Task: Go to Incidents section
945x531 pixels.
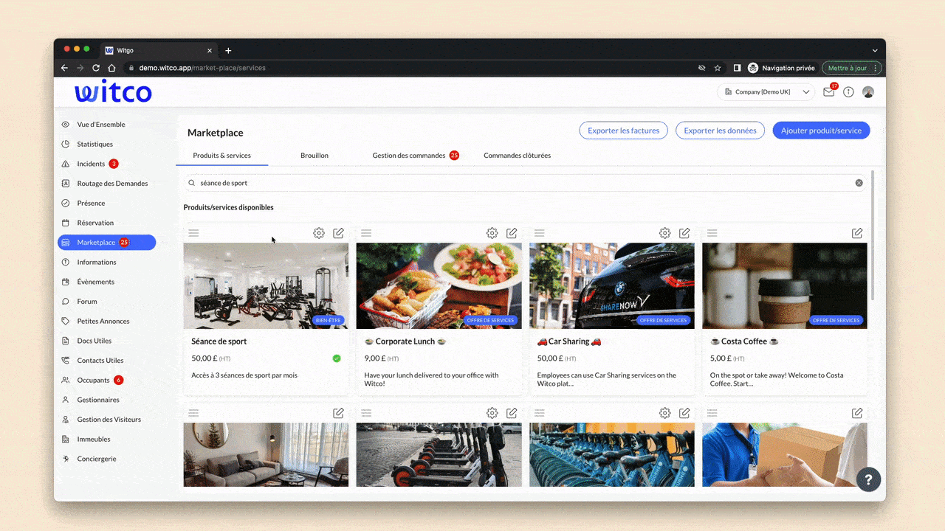Action: [91, 164]
